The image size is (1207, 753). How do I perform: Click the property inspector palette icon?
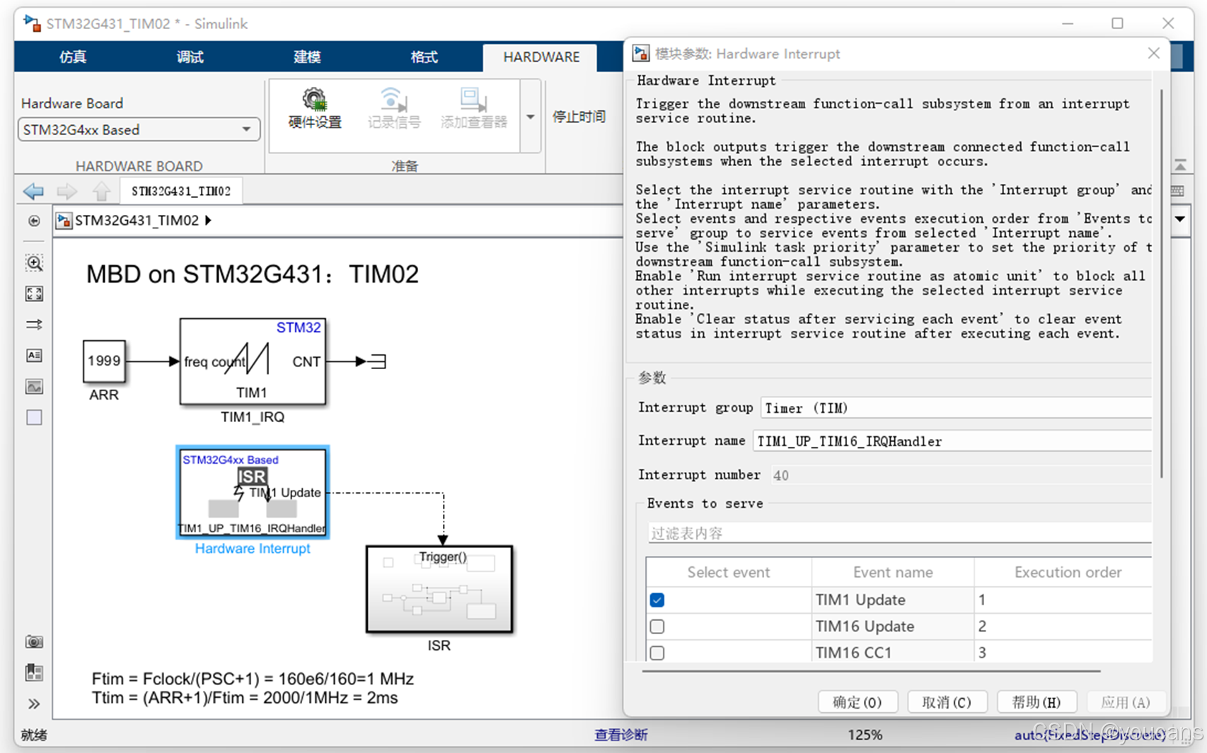34,672
